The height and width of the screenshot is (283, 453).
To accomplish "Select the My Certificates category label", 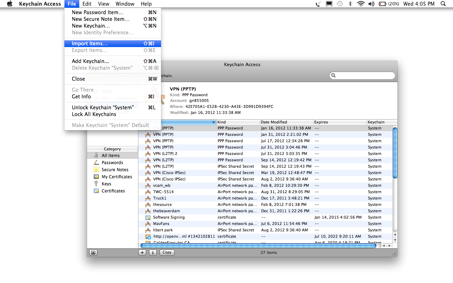I will tap(117, 177).
